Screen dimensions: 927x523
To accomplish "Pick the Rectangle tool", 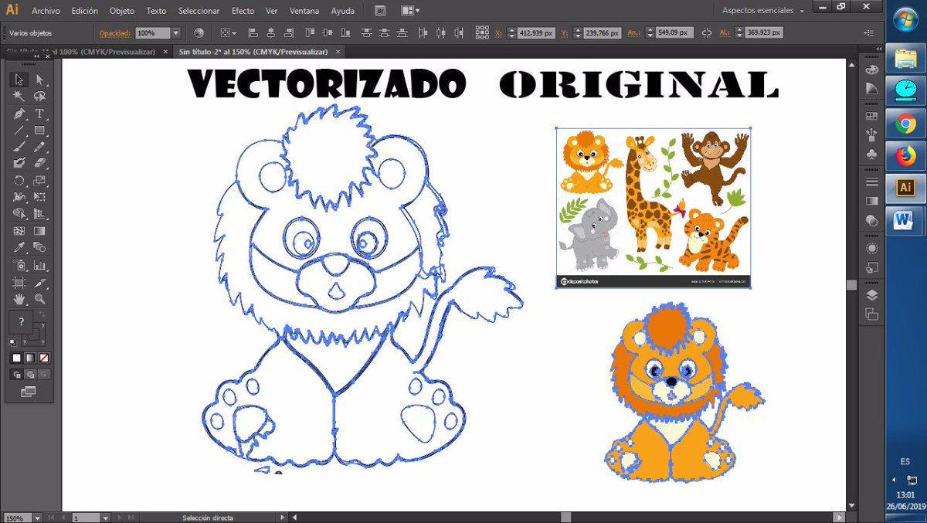I will [39, 130].
